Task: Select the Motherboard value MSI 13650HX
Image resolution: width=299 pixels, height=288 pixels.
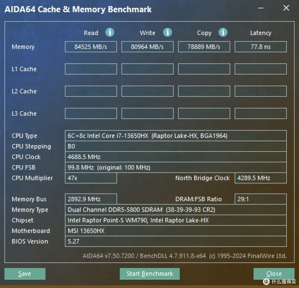Action: pyautogui.click(x=176, y=231)
